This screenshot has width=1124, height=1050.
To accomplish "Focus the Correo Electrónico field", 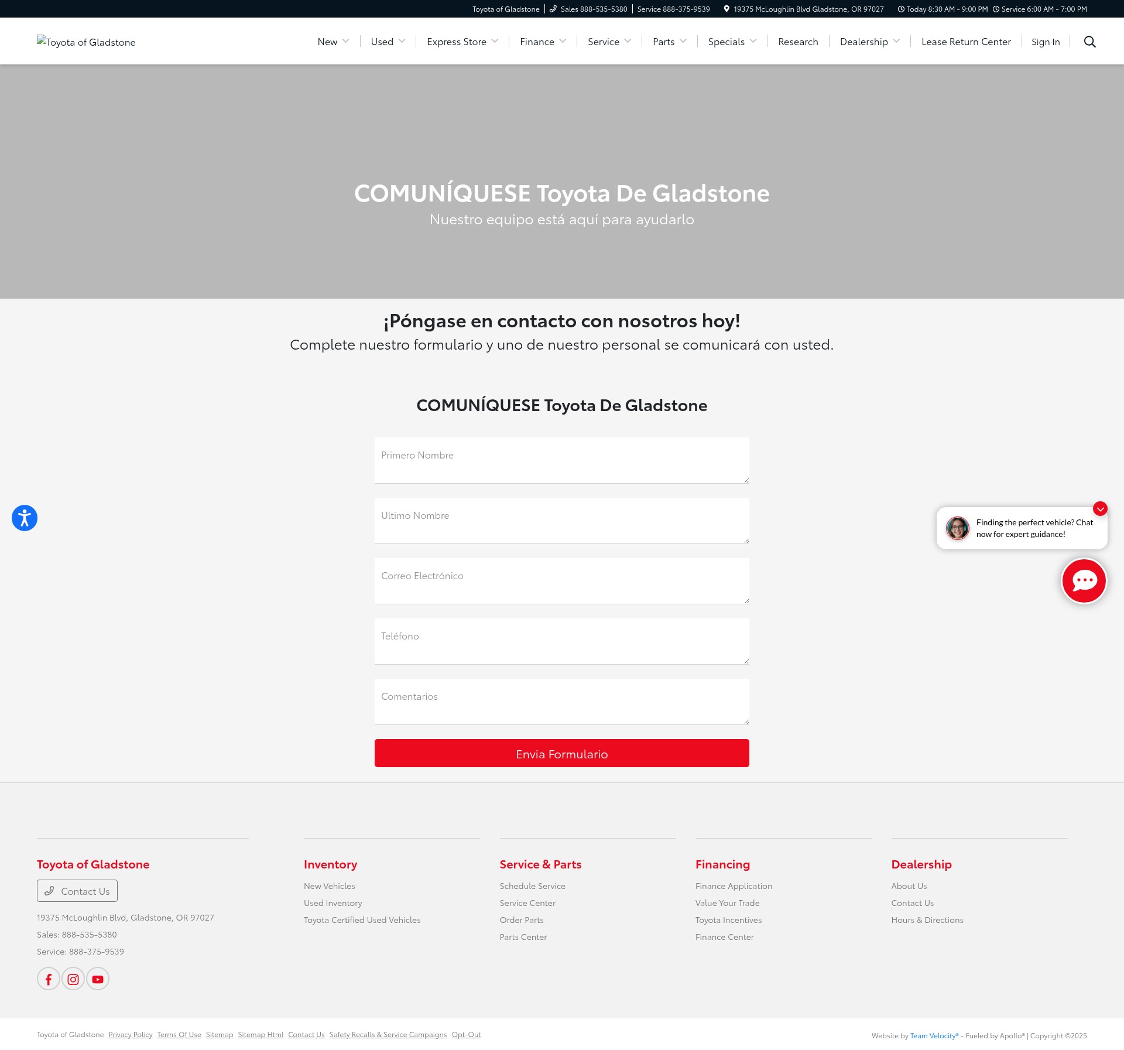I will point(562,581).
